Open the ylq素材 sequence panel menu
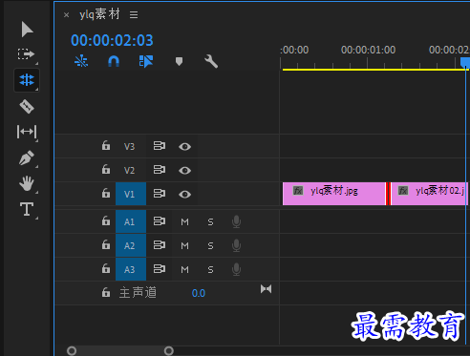The image size is (470, 356). [x=134, y=14]
